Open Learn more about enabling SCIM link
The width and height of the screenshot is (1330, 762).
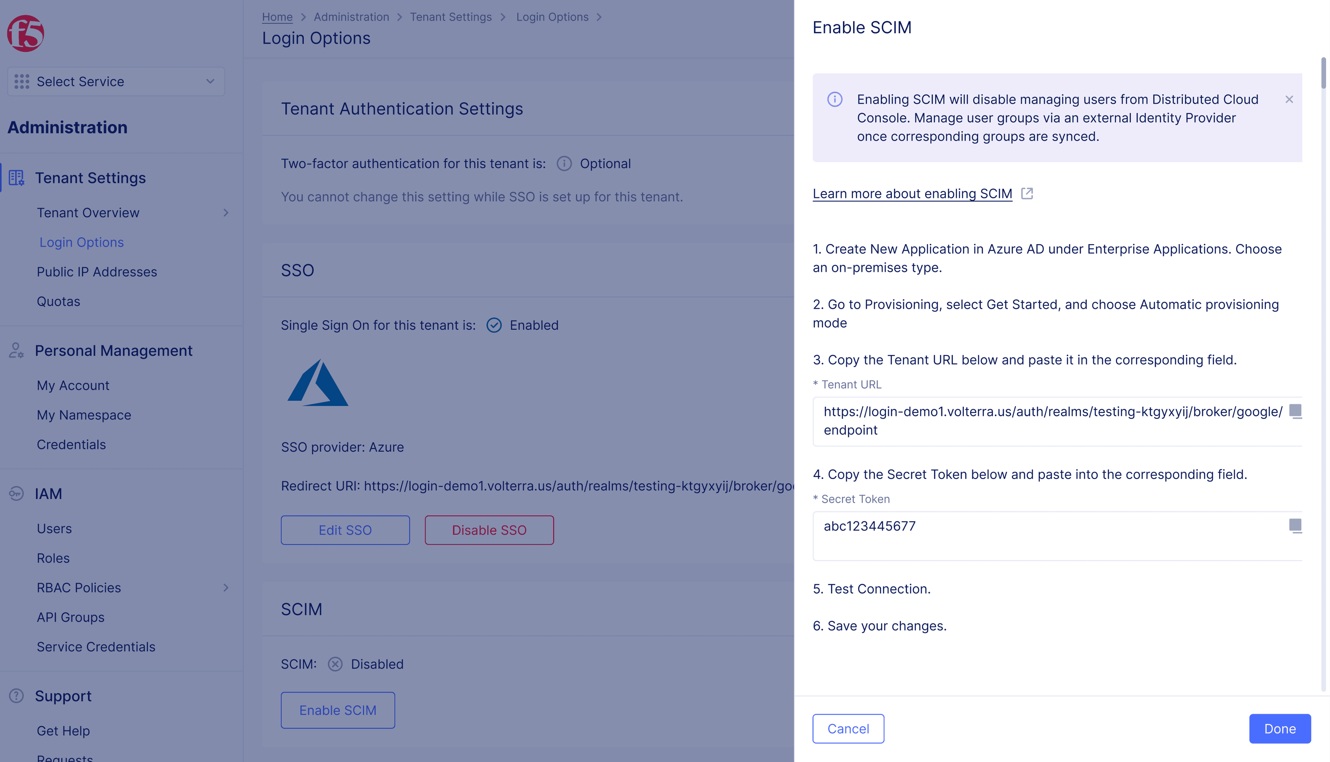pos(913,194)
